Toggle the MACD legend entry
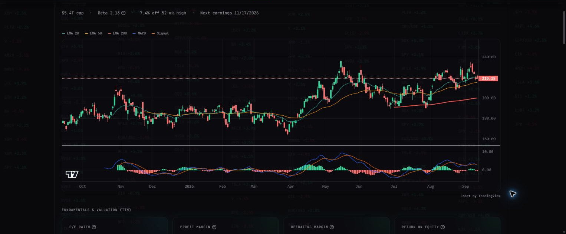The image size is (566, 234). click(x=139, y=33)
